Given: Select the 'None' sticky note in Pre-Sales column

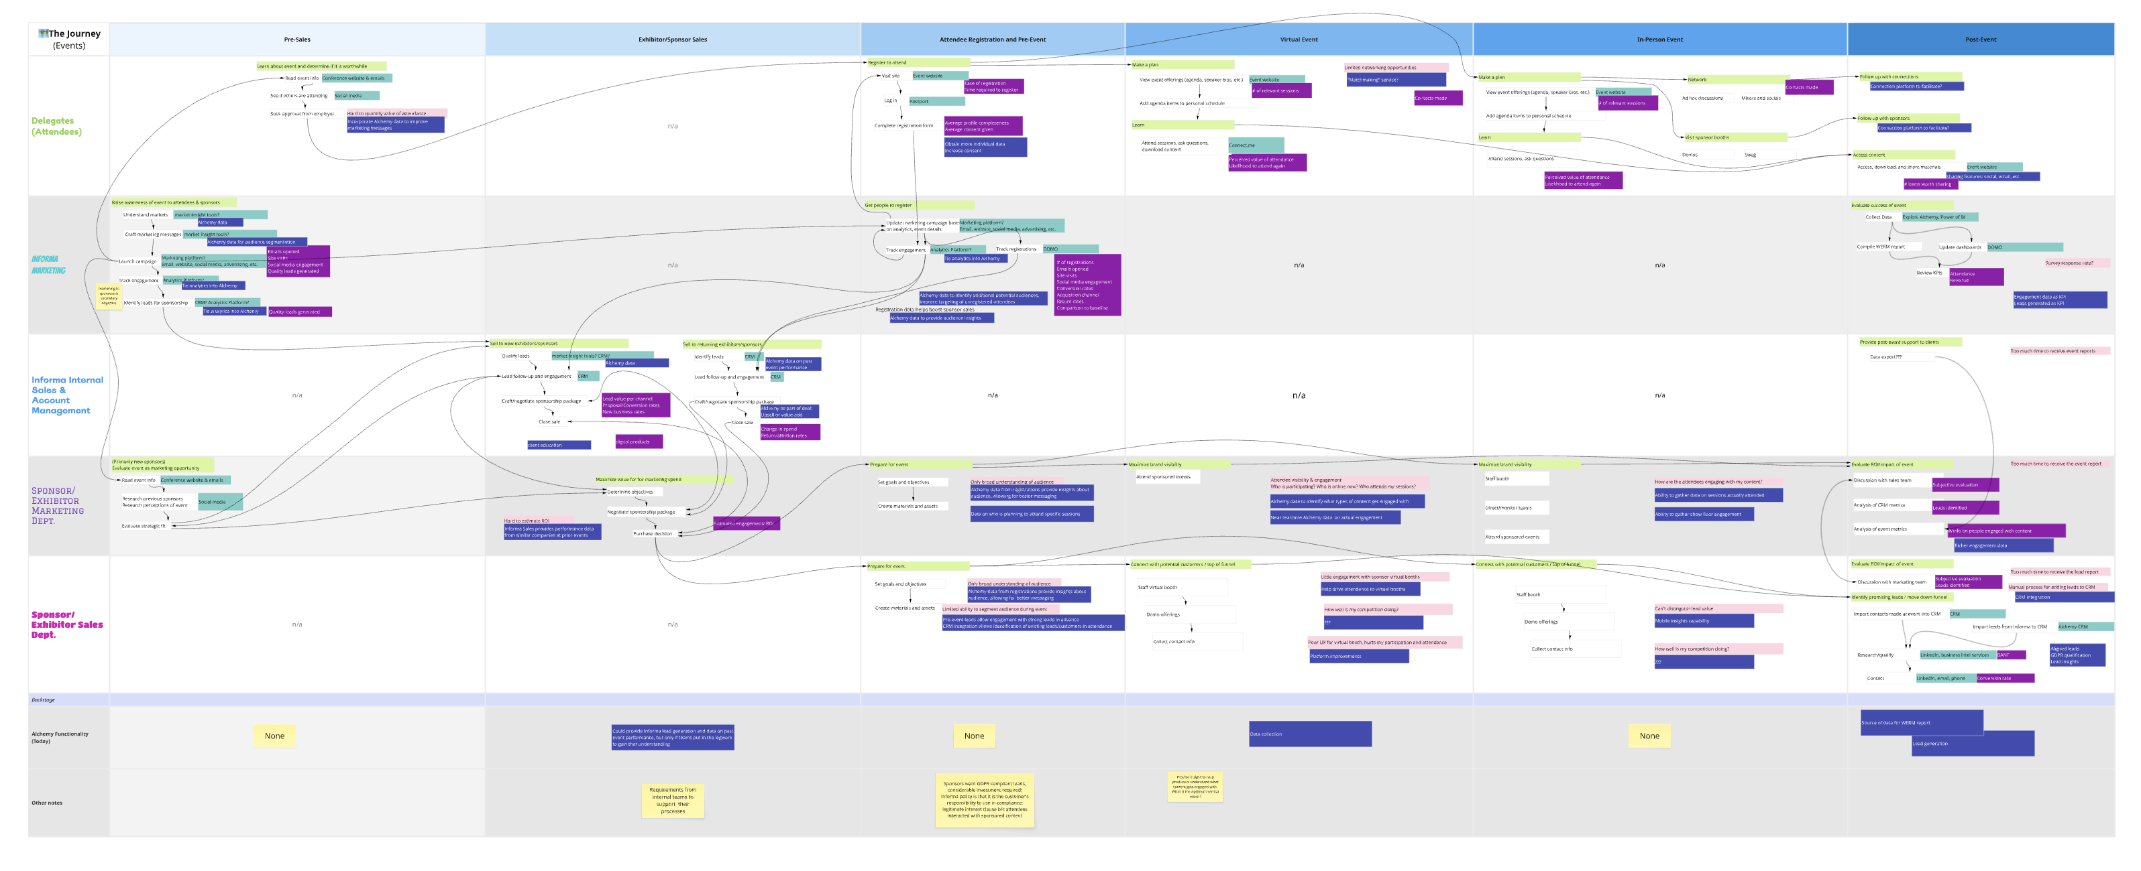Looking at the screenshot, I should click(x=274, y=736).
